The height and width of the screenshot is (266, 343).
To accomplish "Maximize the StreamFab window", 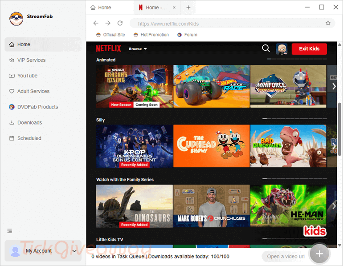I will point(322,7).
